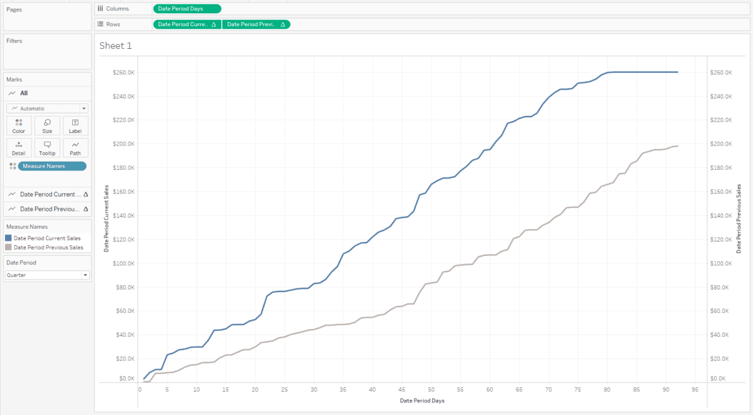
Task: Click the Detail button in Marks card
Action: (19, 148)
